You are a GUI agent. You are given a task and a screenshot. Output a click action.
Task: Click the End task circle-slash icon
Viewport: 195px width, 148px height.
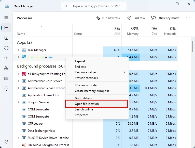click(129, 18)
